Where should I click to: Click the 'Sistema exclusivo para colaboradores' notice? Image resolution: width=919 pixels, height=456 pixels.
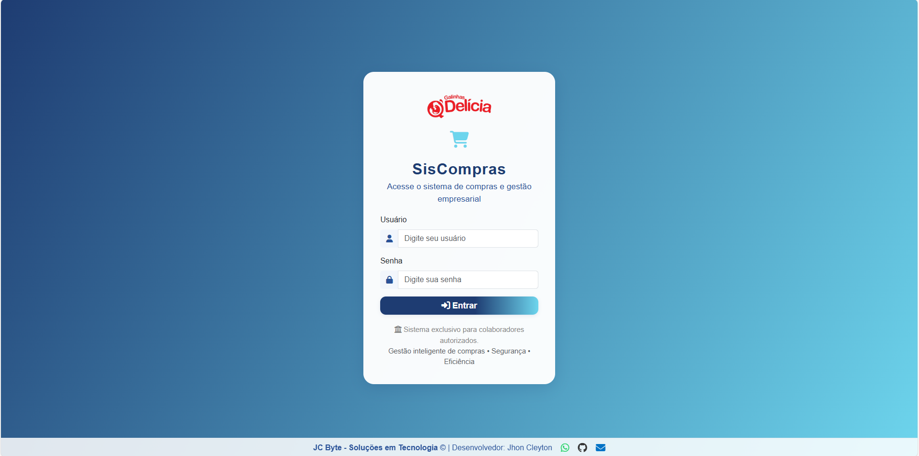463,330
